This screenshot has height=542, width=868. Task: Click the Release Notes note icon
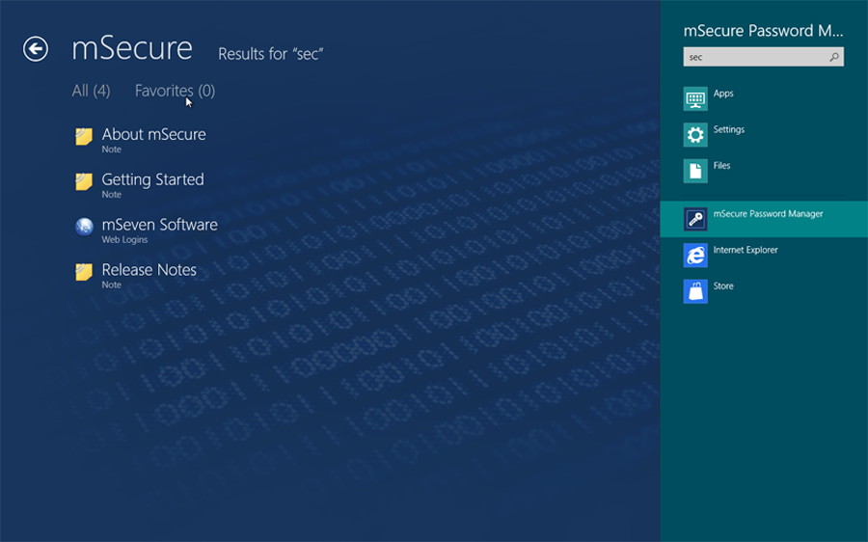point(84,272)
